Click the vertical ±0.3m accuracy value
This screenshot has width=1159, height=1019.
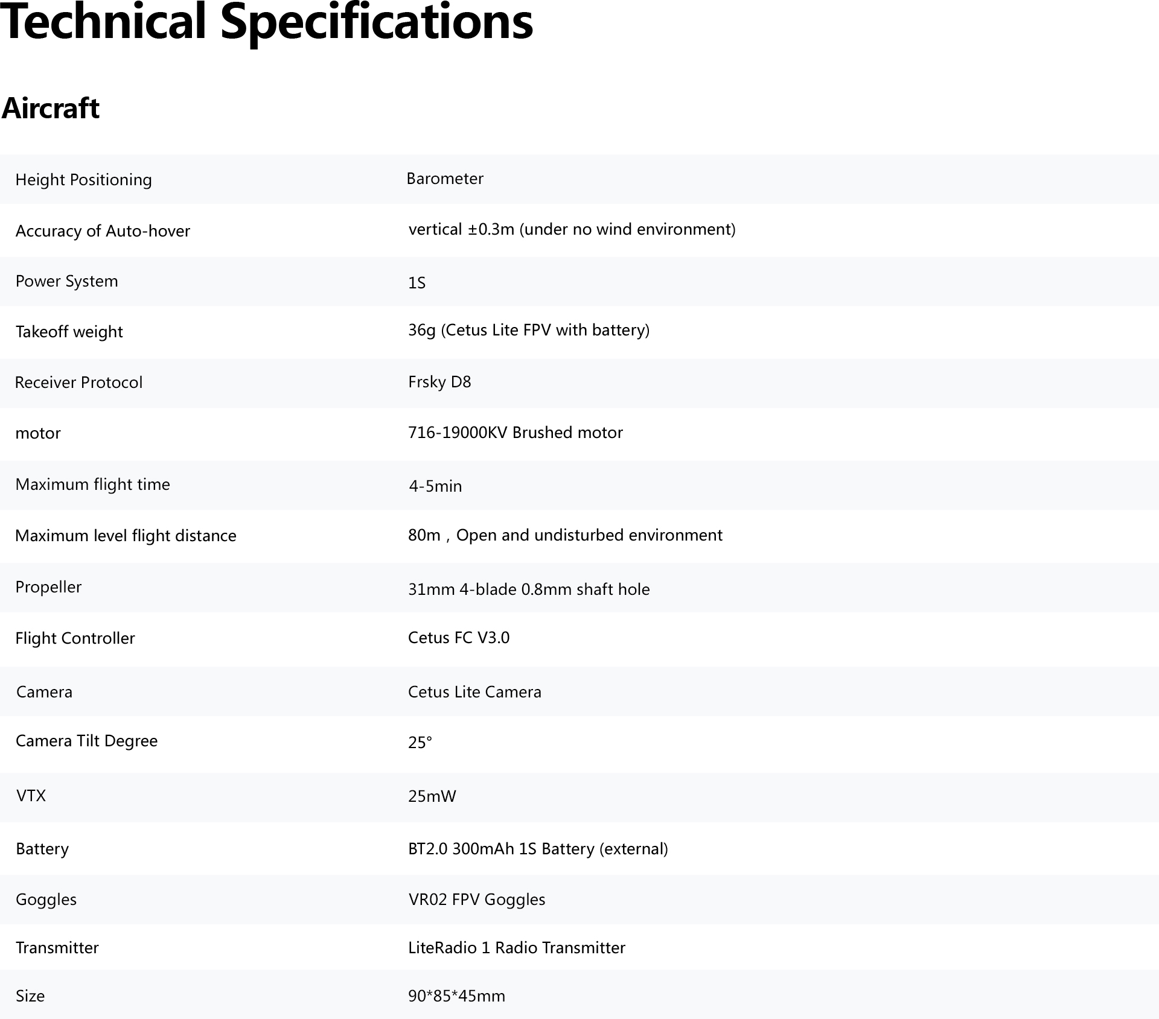tap(572, 229)
